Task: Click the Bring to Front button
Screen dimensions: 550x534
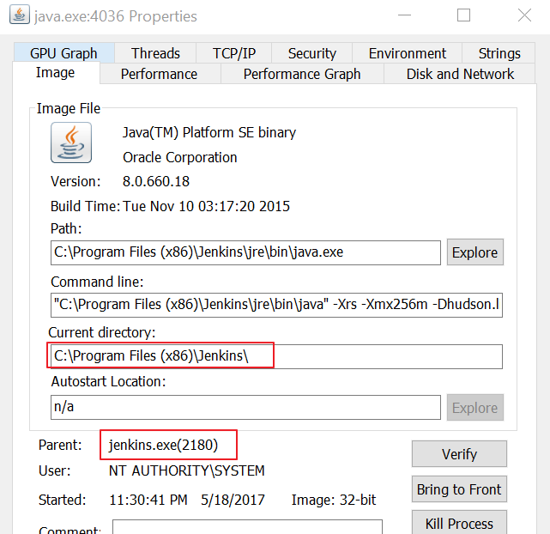Action: (459, 489)
